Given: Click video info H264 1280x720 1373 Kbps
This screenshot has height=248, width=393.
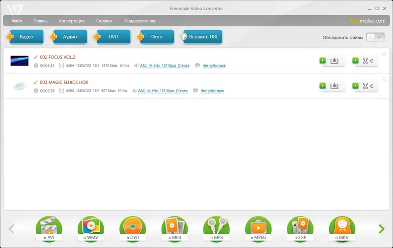Looking at the screenshot, I should click(97, 65).
